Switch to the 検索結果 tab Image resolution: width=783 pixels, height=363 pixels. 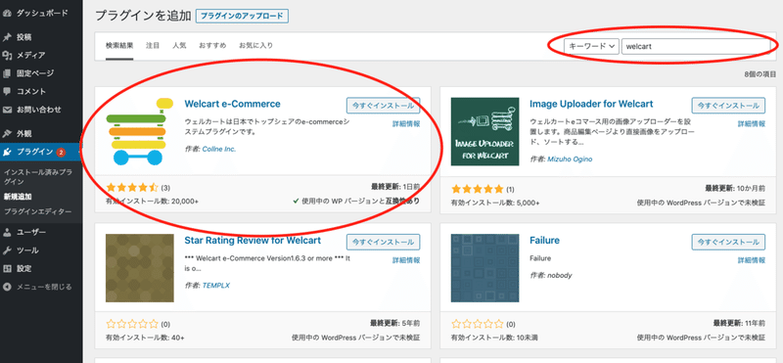[119, 45]
